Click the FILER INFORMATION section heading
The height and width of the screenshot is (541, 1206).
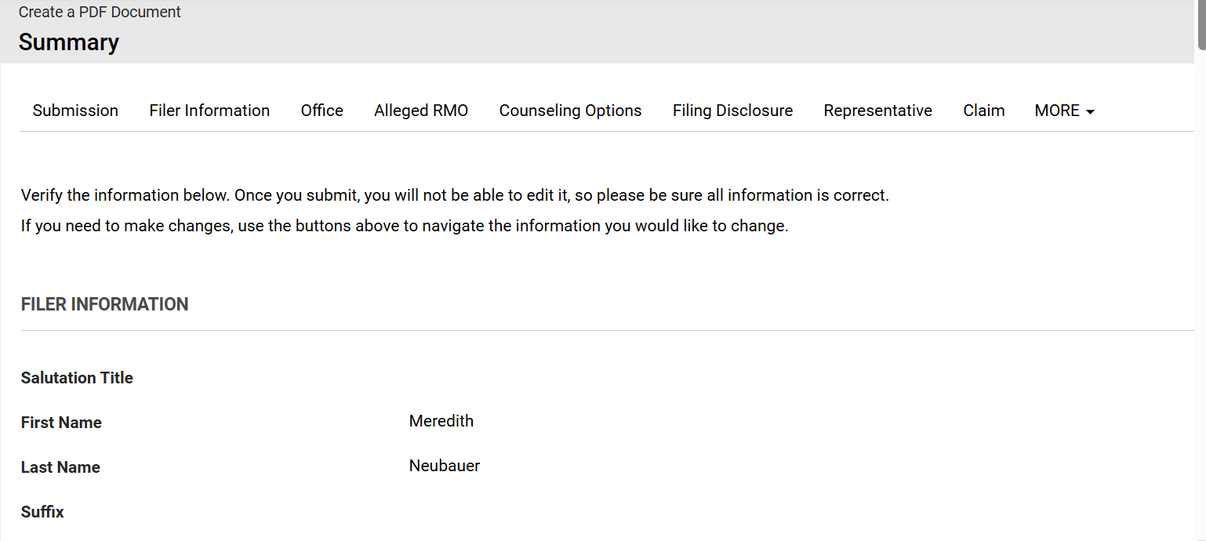click(104, 304)
